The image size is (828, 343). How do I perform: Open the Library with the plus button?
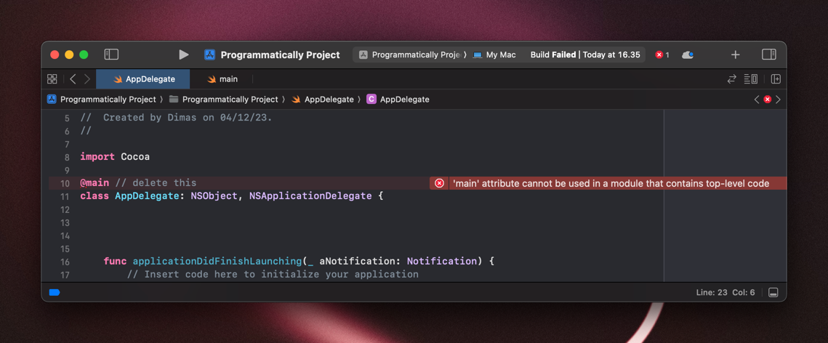(x=735, y=55)
